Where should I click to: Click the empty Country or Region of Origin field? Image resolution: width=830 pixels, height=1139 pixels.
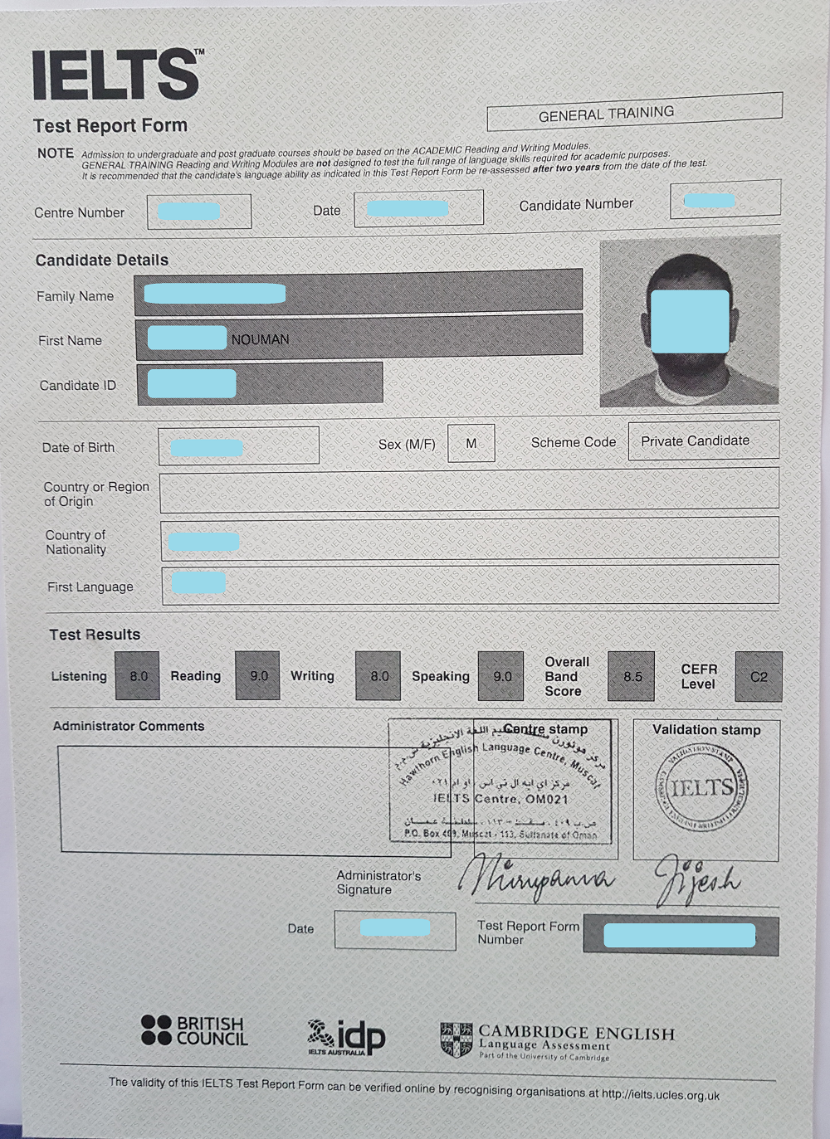pos(469,489)
